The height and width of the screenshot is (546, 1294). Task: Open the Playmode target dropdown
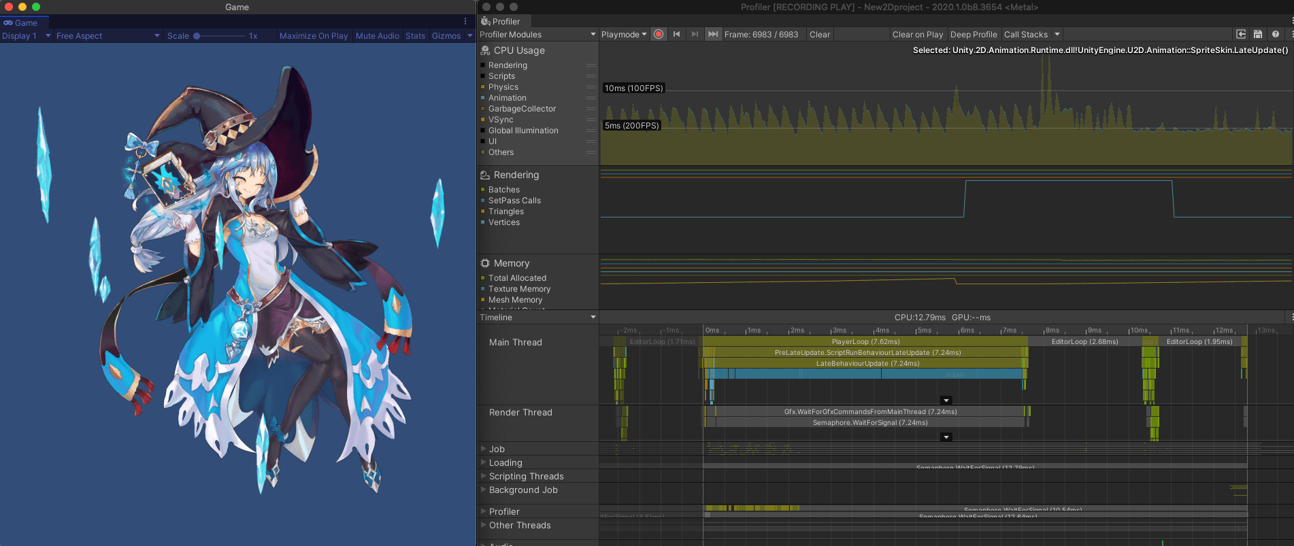pyautogui.click(x=624, y=34)
